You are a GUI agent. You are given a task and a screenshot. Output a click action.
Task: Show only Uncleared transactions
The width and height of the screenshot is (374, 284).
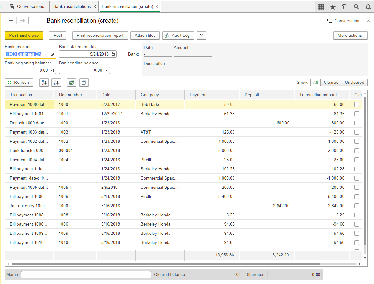point(354,83)
